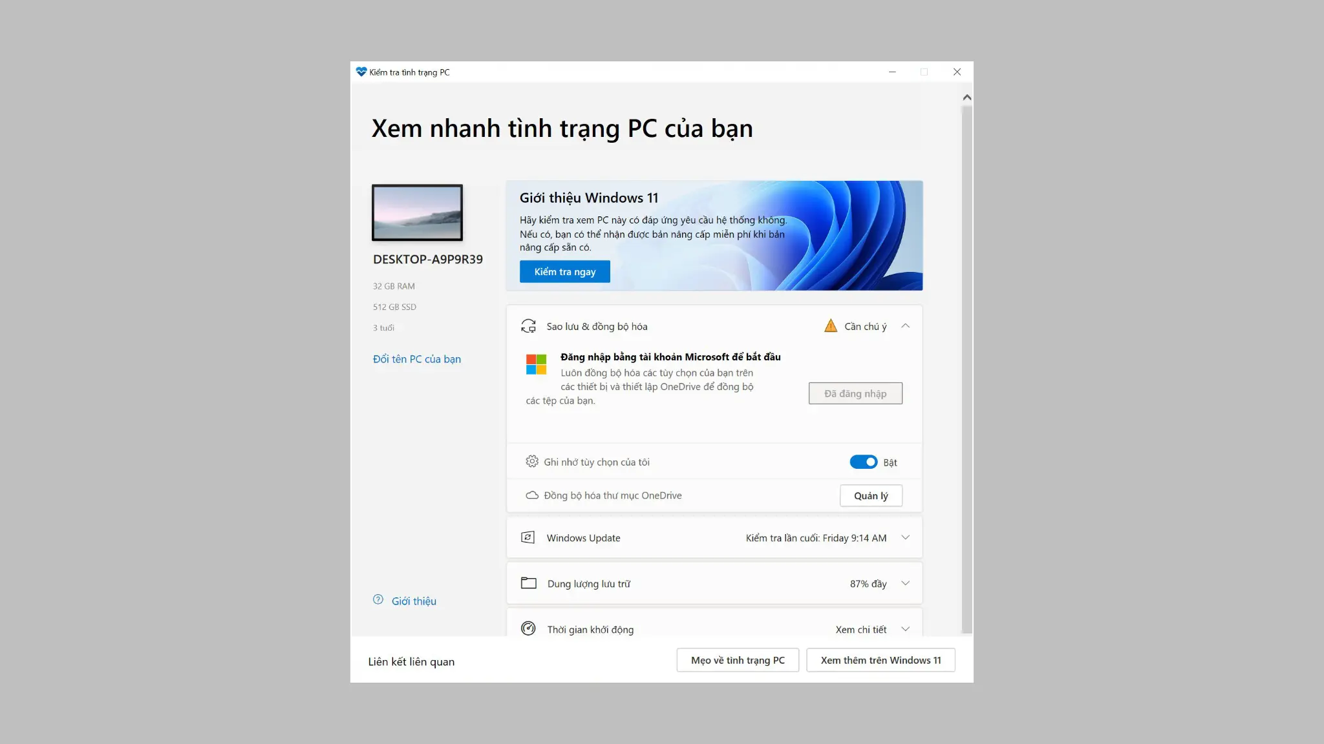This screenshot has width=1324, height=744.
Task: Click the Cần chú ý status label
Action: [x=866, y=327]
